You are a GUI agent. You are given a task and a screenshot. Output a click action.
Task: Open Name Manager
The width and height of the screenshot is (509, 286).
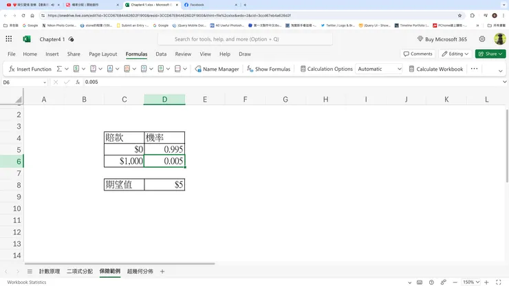(217, 69)
